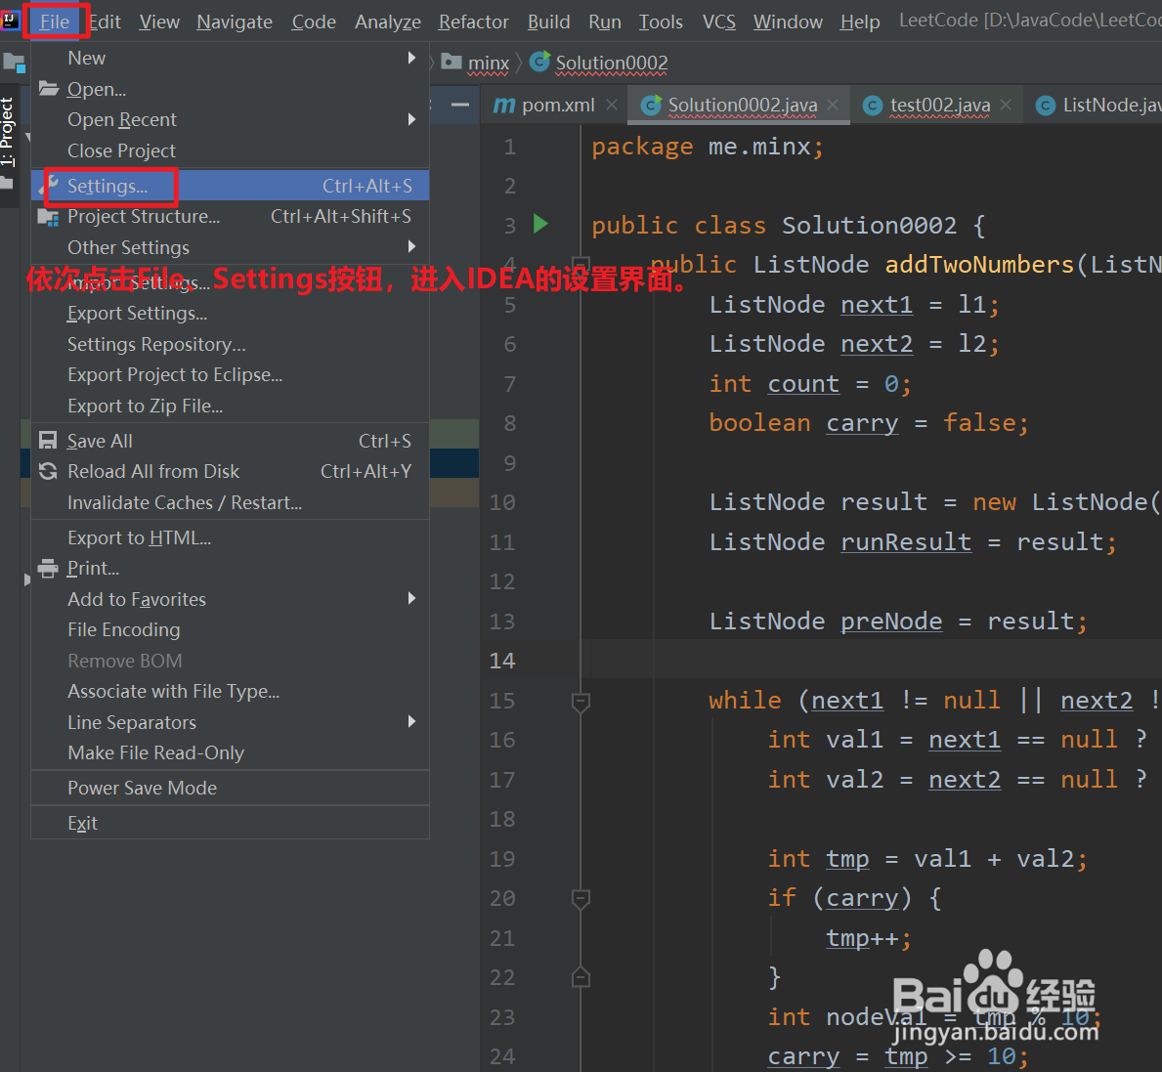Image resolution: width=1162 pixels, height=1072 pixels.
Task: Choose Settings... in the File menu
Action: tap(230, 186)
